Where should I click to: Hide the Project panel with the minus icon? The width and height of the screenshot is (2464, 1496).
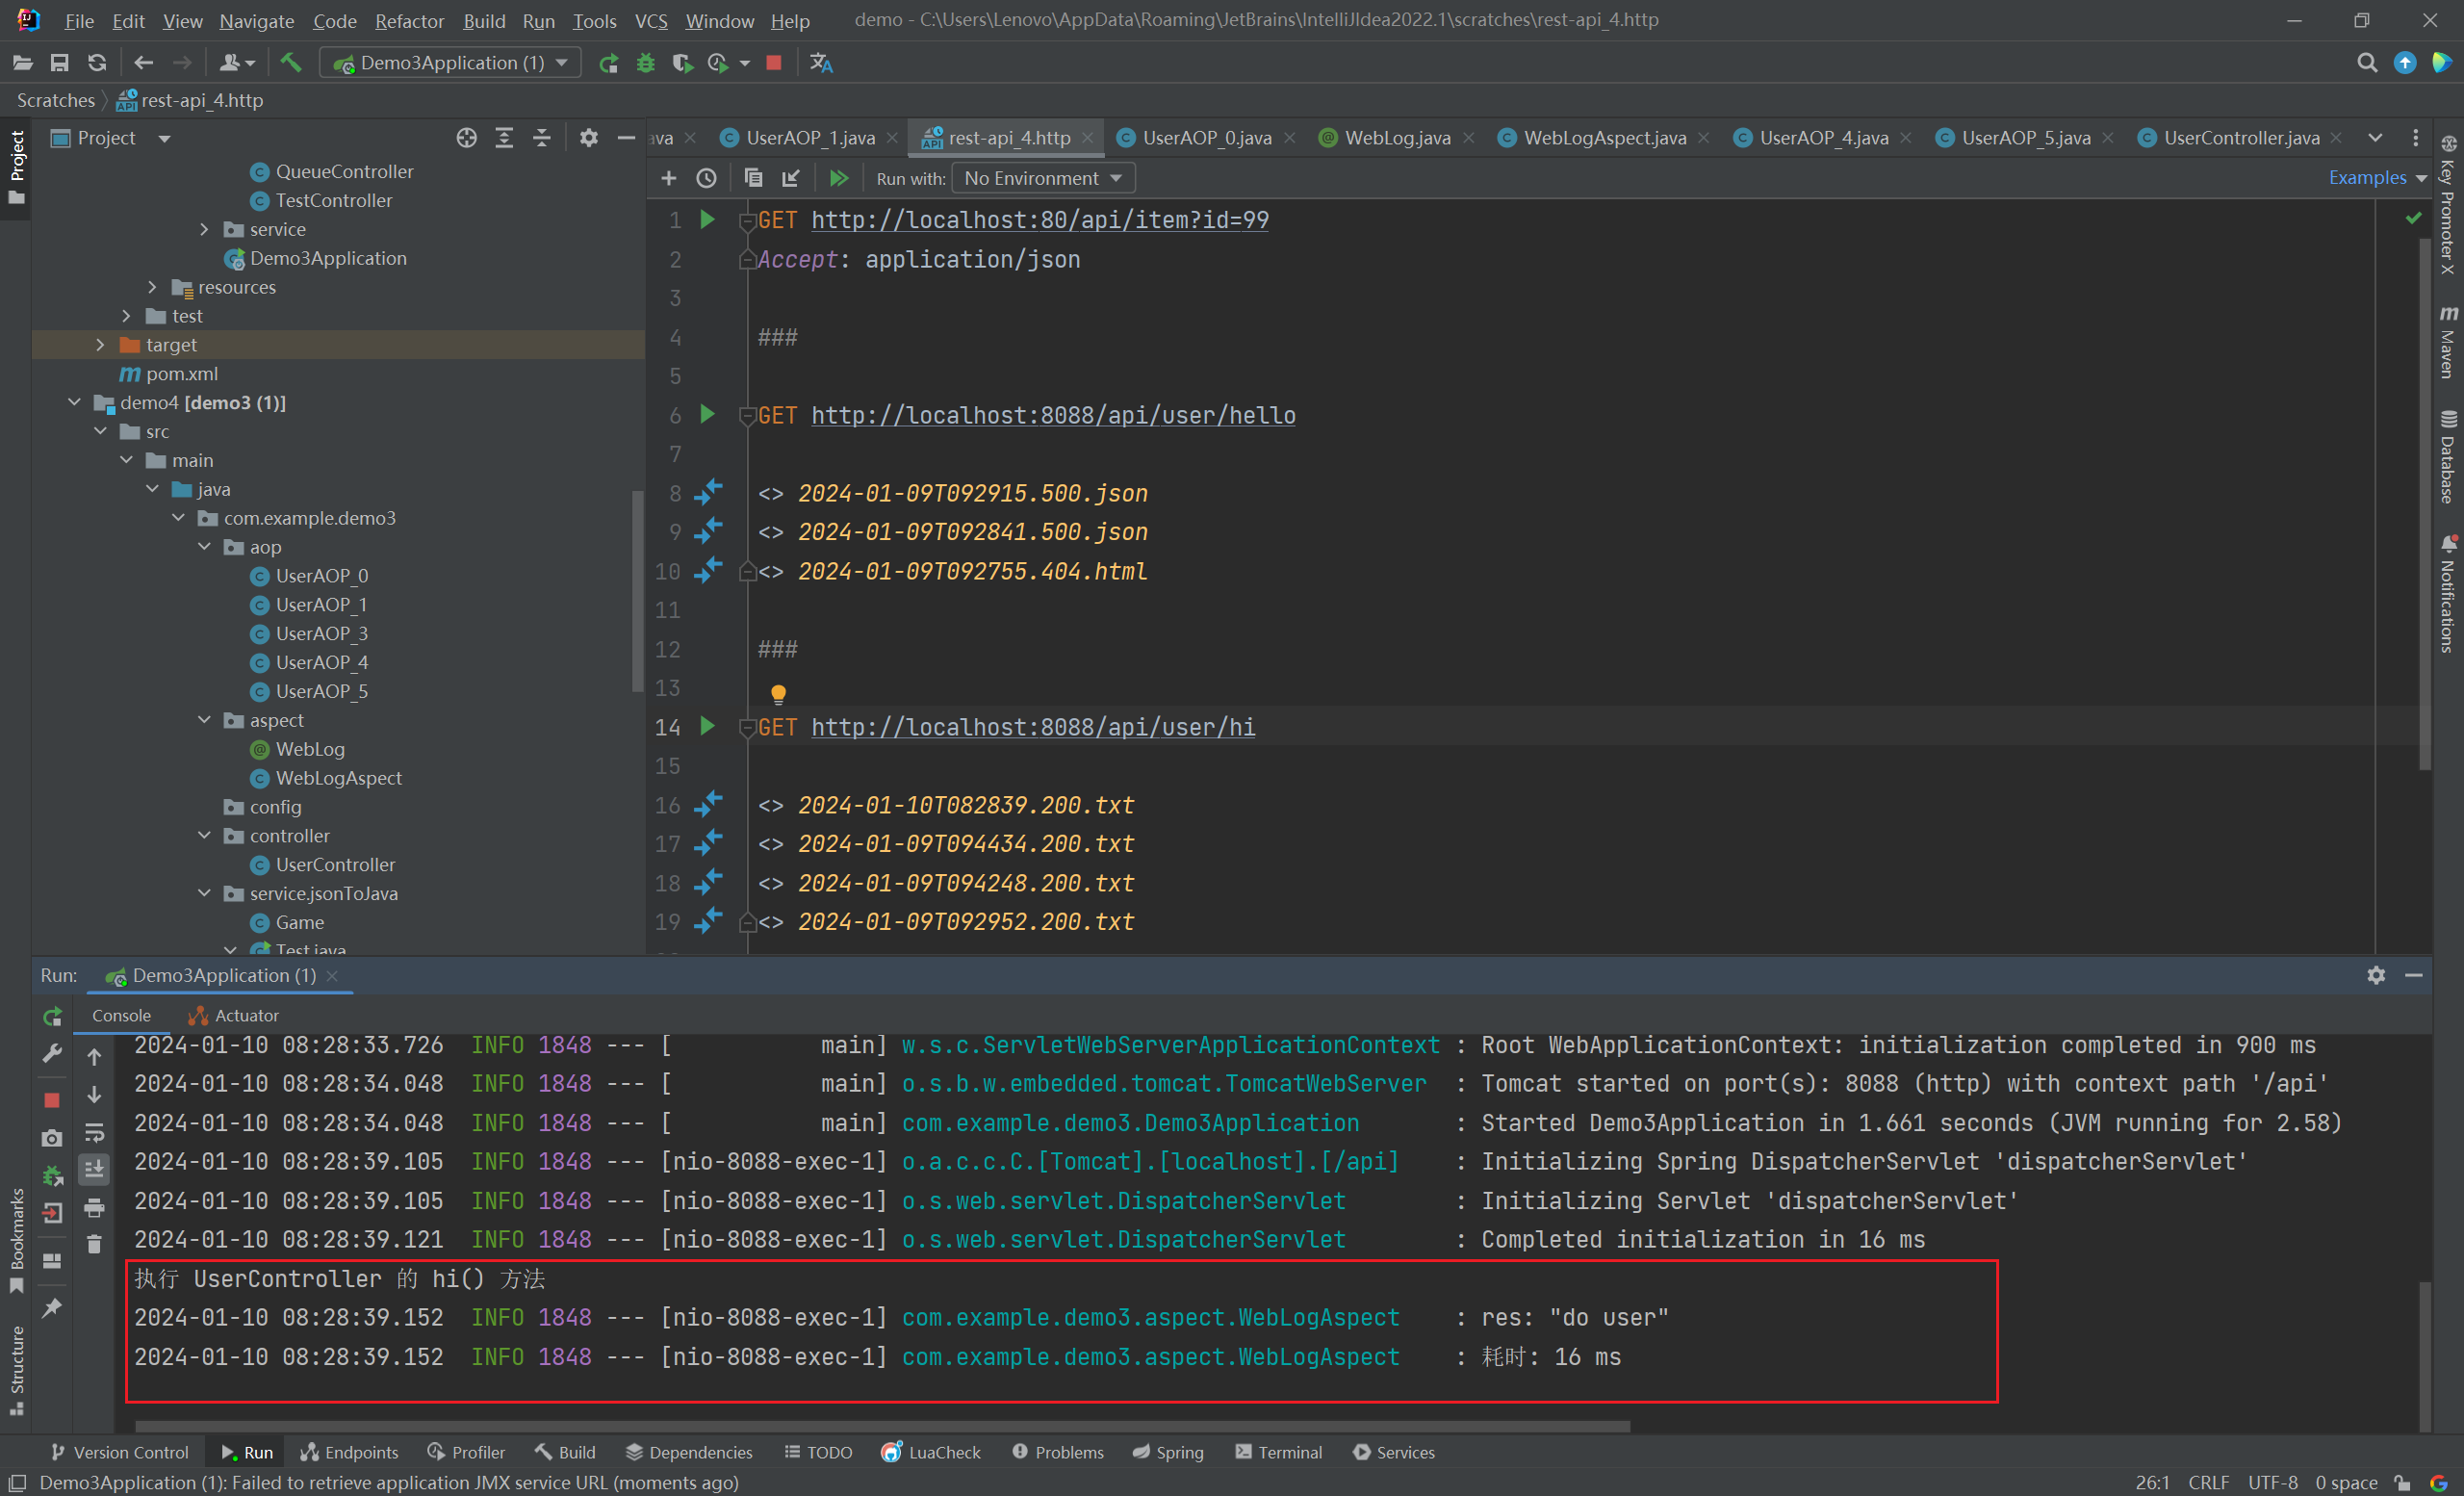(627, 138)
